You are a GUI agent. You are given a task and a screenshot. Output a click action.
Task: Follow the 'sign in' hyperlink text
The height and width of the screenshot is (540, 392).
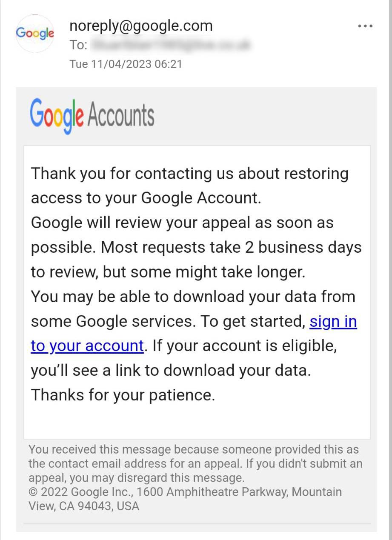333,321
